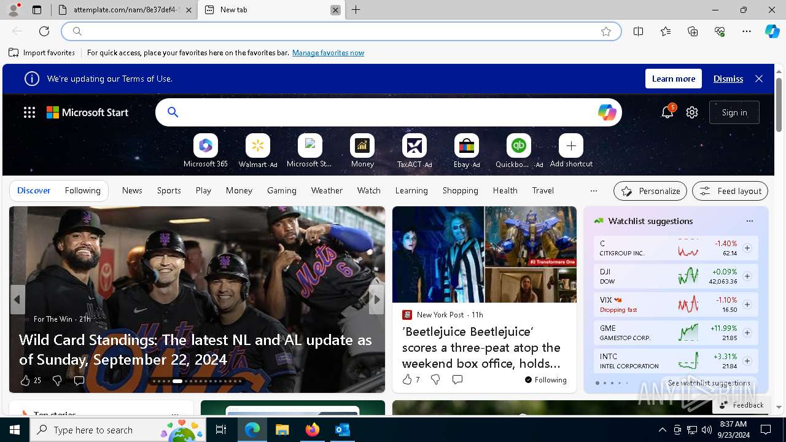This screenshot has height=442, width=786.
Task: Add this page to favorites star
Action: [606, 31]
